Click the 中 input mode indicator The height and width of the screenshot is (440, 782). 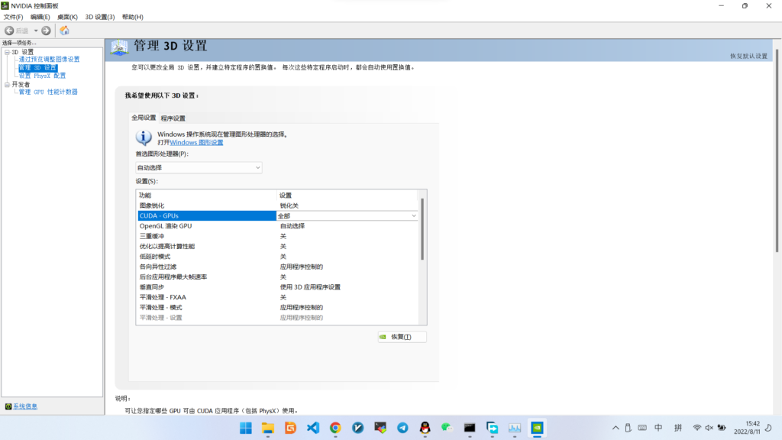click(658, 428)
